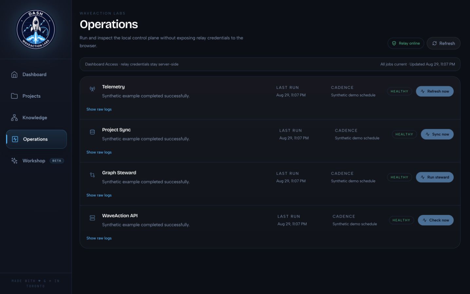Click the Telemetry job title
This screenshot has height=294, width=470.
(x=113, y=87)
